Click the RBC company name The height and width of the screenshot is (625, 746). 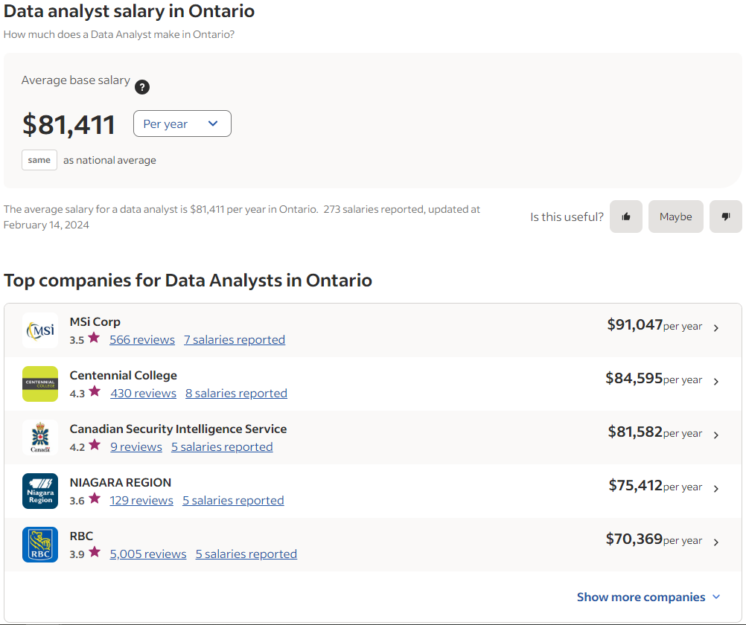[x=81, y=536]
